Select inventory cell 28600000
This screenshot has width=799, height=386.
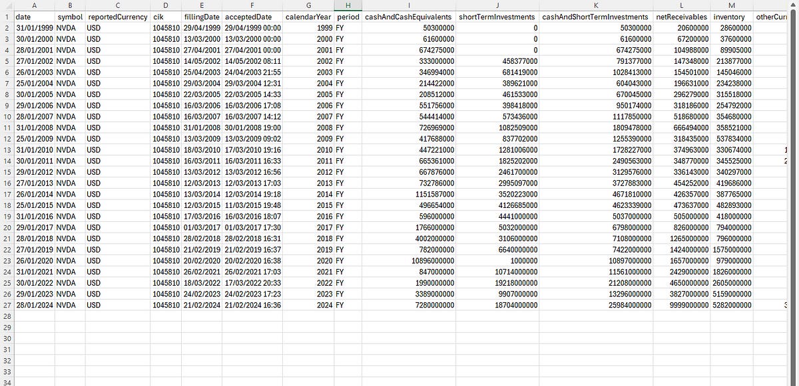tap(731, 29)
